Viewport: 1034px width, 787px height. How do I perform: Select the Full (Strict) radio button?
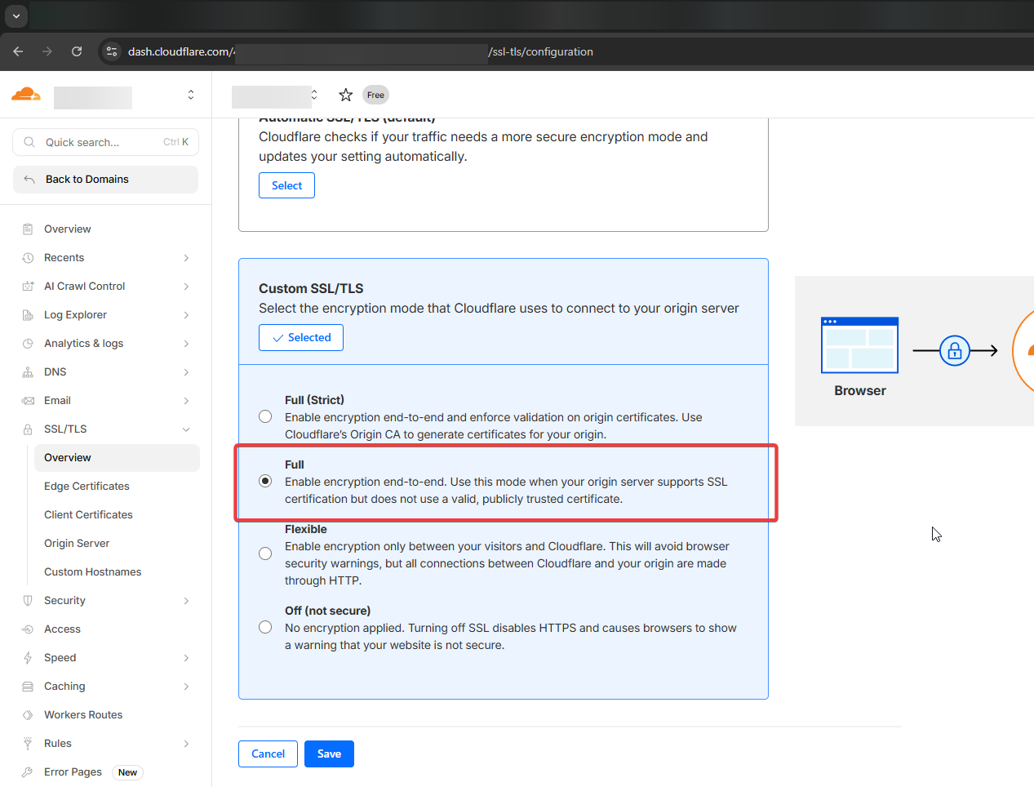tap(265, 416)
